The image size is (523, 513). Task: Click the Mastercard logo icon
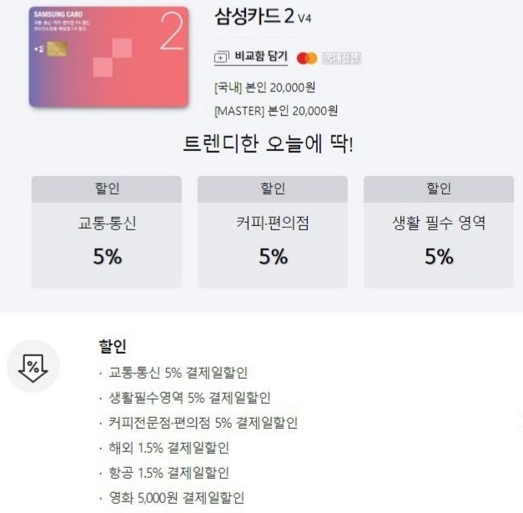[x=307, y=58]
